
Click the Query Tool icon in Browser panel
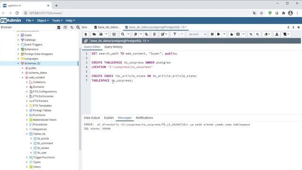59,27
